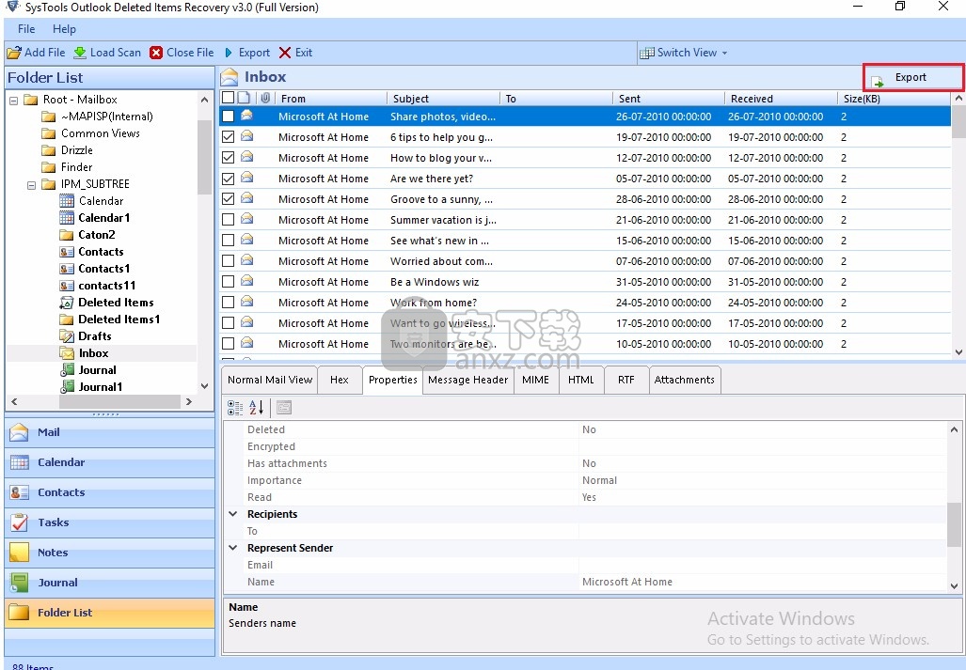Click the Contacts1 folder icon
This screenshot has height=670, width=966.
(x=67, y=269)
